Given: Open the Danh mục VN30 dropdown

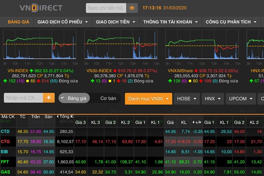Looking at the screenshot, I should point(148,99).
